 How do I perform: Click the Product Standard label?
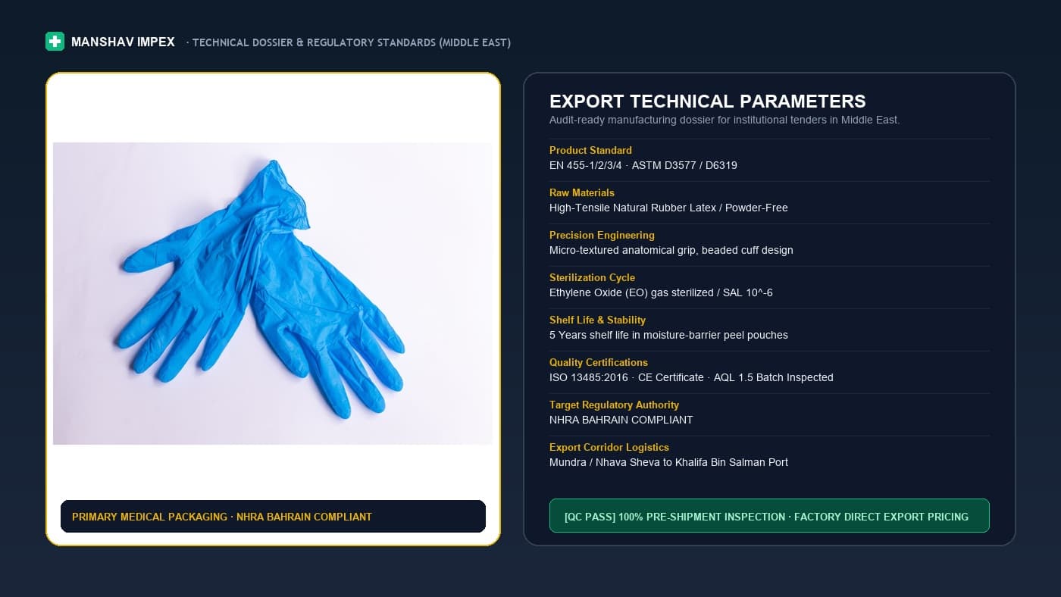click(x=590, y=150)
